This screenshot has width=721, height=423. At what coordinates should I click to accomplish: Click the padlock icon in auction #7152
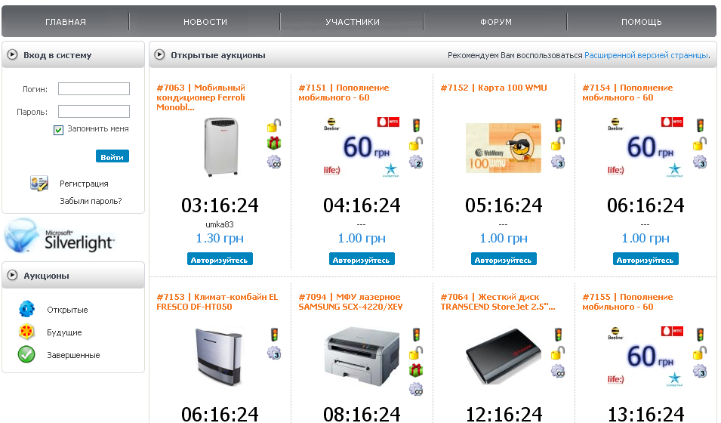(x=558, y=144)
